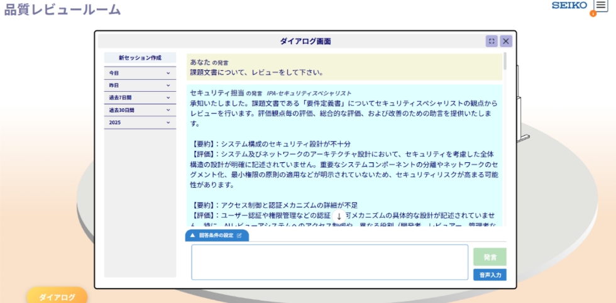Expand the 過去30日間 session group

(140, 111)
